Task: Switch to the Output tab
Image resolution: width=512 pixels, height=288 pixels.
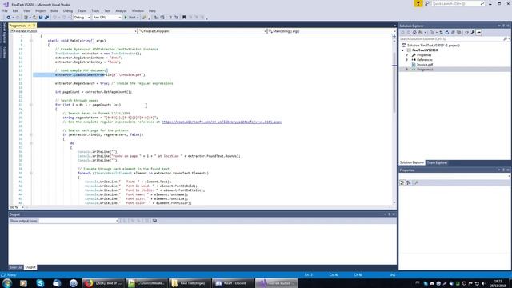Action: (x=30, y=267)
